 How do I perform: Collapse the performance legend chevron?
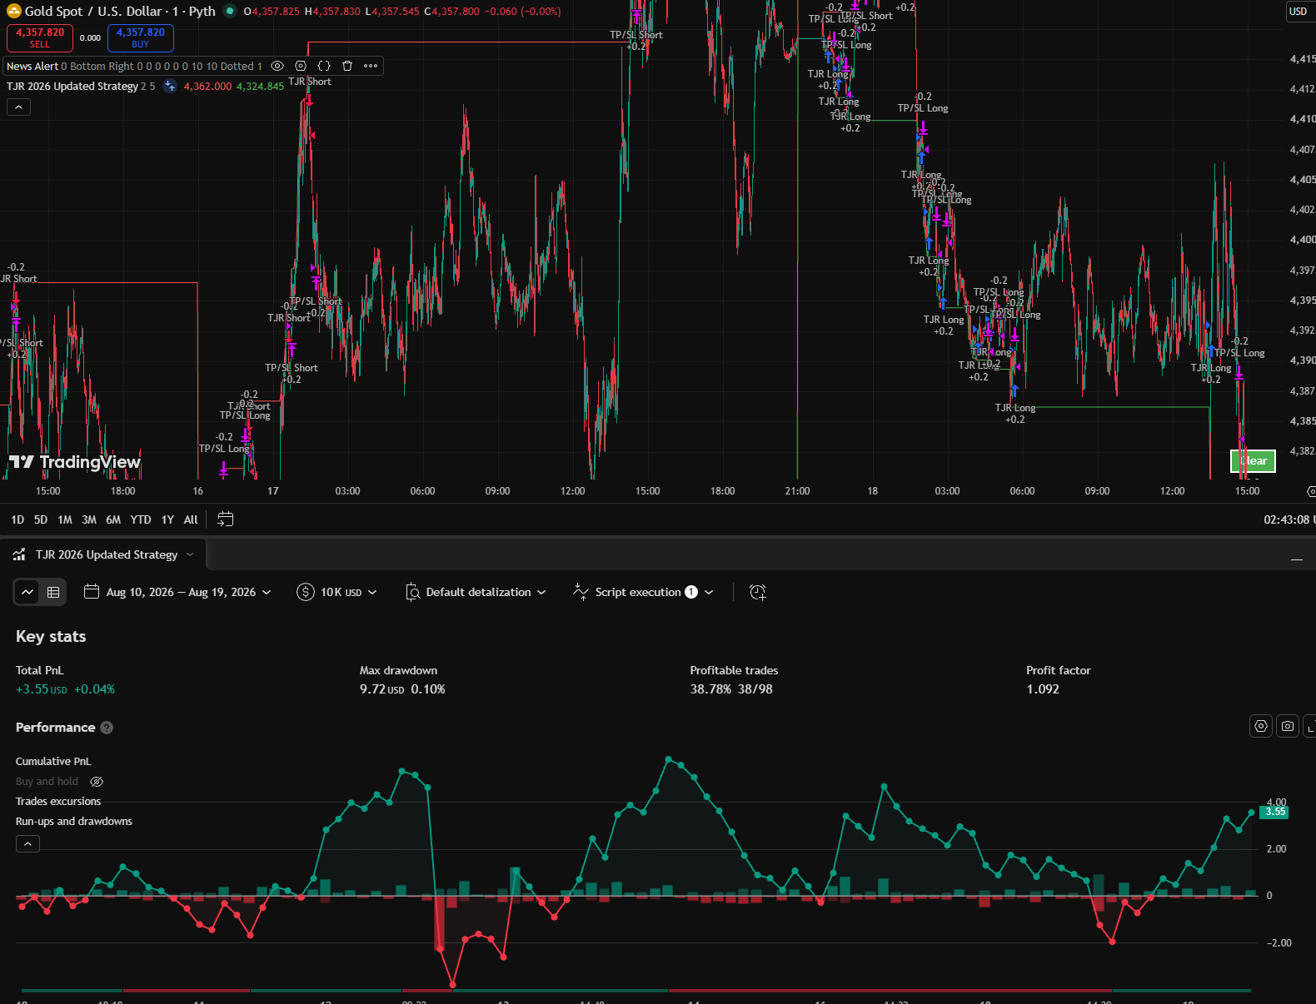[x=27, y=843]
